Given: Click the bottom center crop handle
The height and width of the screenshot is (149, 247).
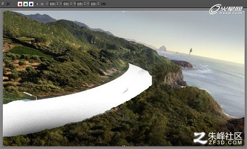Looking at the screenshot, I should pyautogui.click(x=124, y=146).
